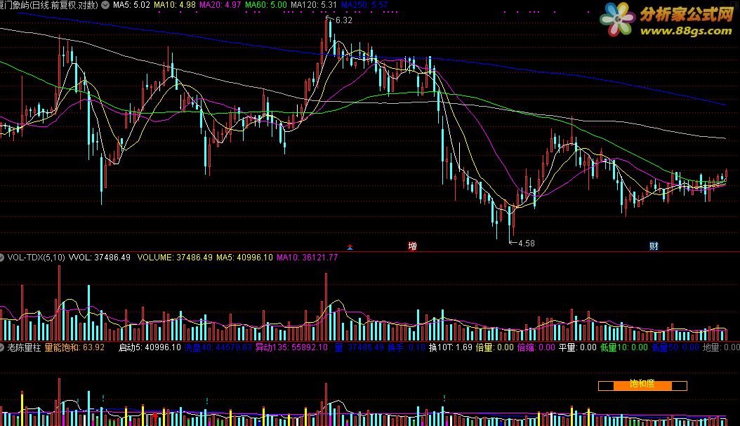Open the dropdown beside the 厦门象屿 chart title

click(x=105, y=5)
